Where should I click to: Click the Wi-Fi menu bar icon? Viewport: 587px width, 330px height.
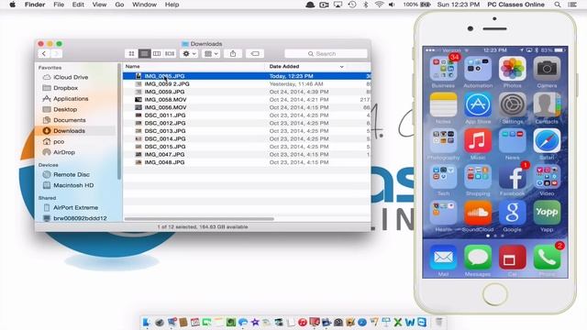pyautogui.click(x=379, y=5)
